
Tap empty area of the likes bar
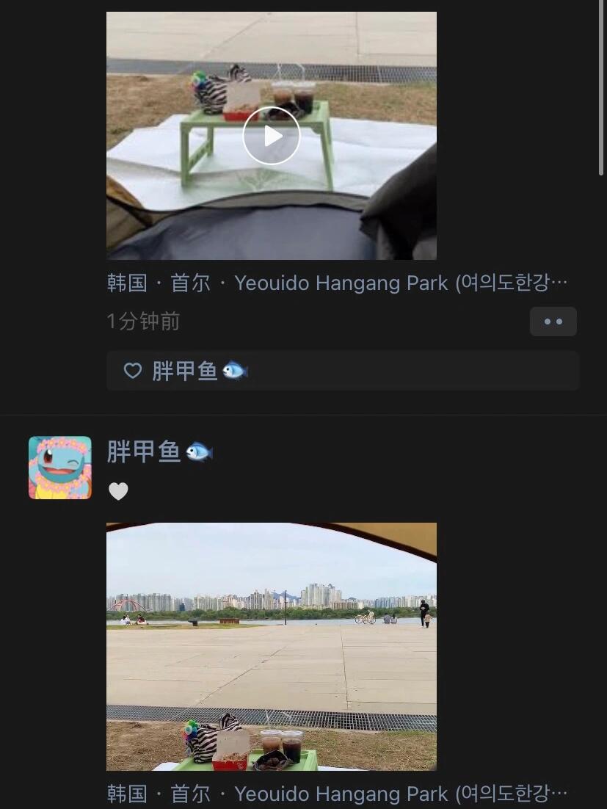click(x=412, y=371)
